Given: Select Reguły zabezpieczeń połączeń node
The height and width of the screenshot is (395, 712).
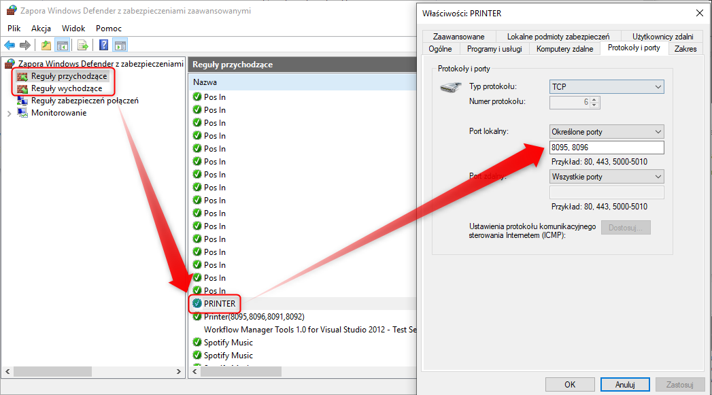Looking at the screenshot, I should [84, 101].
